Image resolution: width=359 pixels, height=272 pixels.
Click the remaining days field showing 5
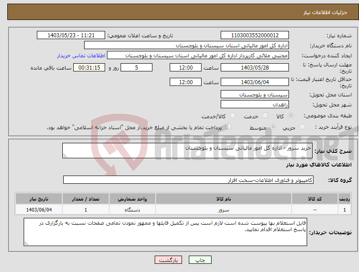tap(137, 67)
